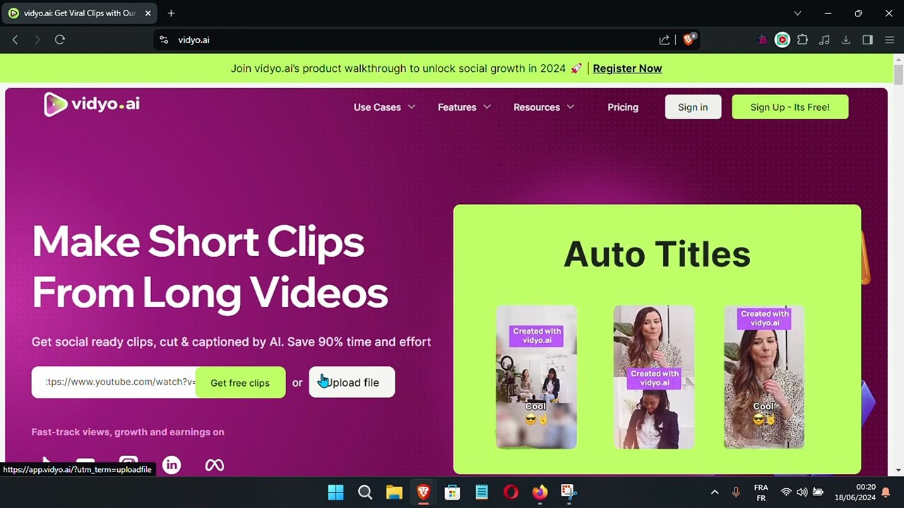Click the 'Make Short Clips From Long Videos' headline
Image resolution: width=904 pixels, height=508 pixels.
[x=210, y=267]
